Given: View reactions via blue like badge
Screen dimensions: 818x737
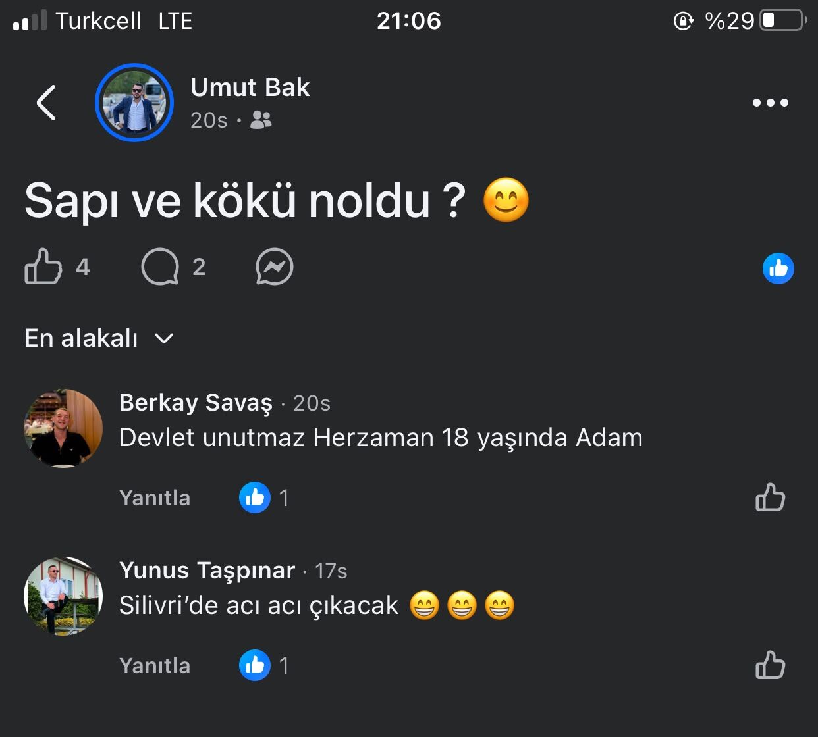Looking at the screenshot, I should click(x=778, y=268).
